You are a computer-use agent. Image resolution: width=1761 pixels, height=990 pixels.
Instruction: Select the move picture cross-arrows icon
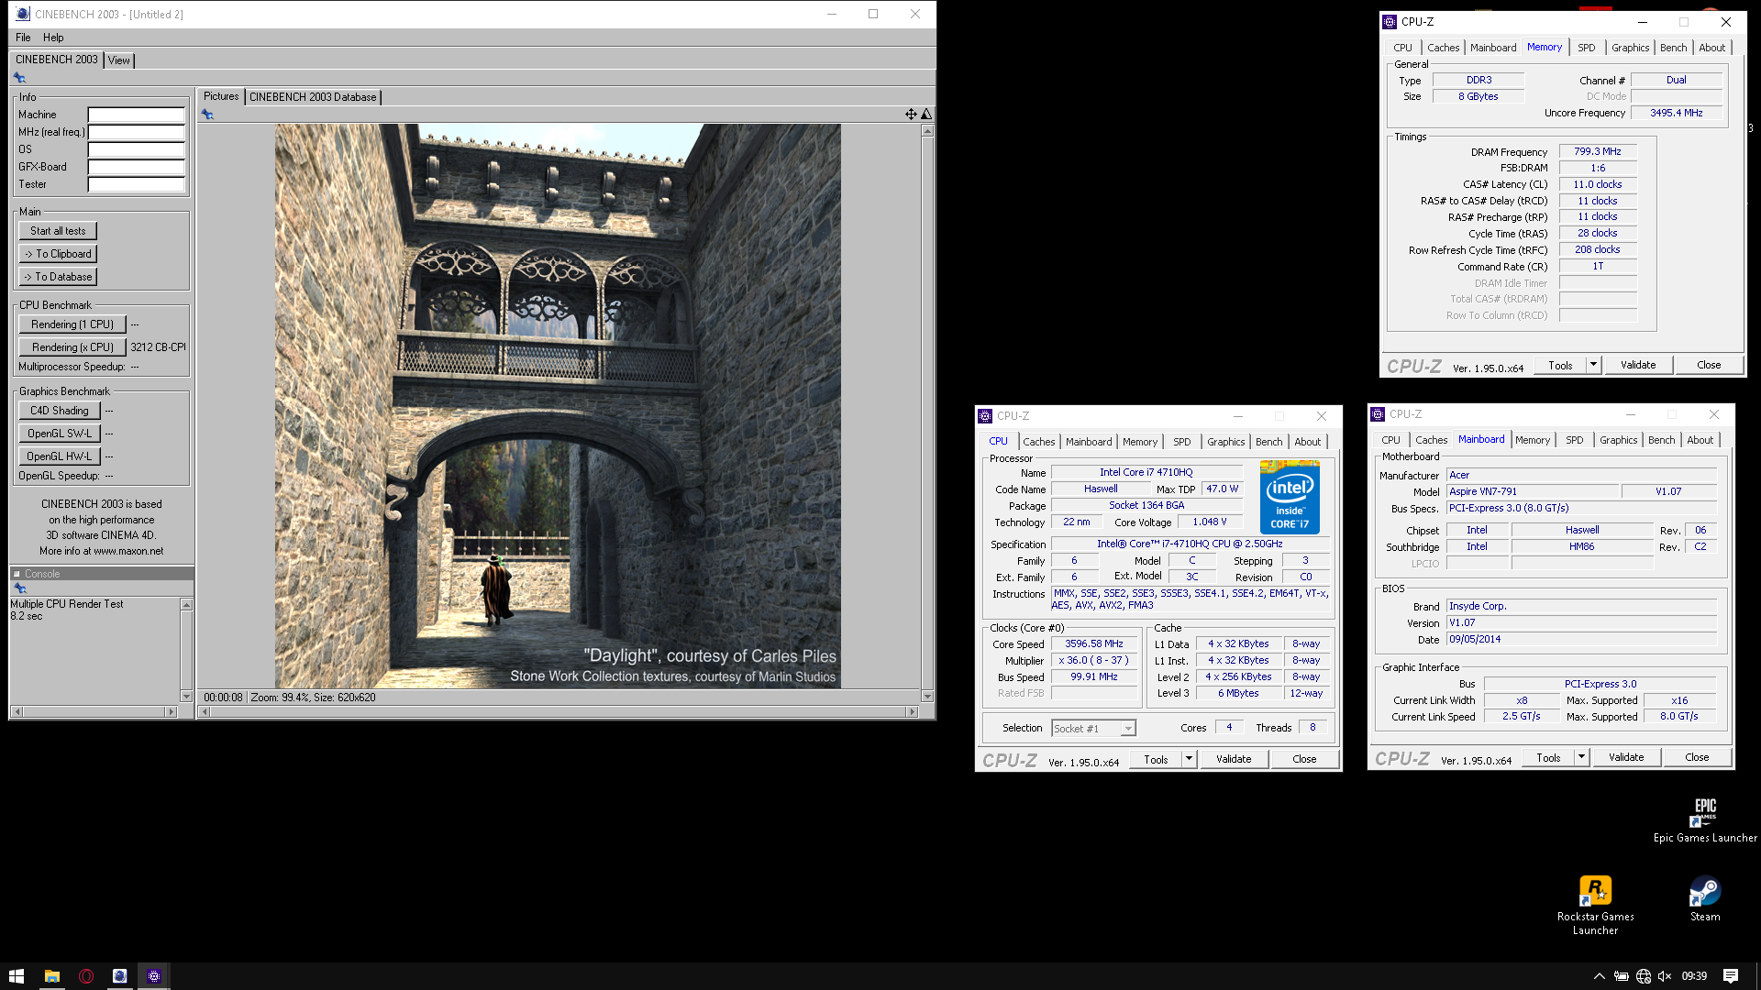click(911, 115)
